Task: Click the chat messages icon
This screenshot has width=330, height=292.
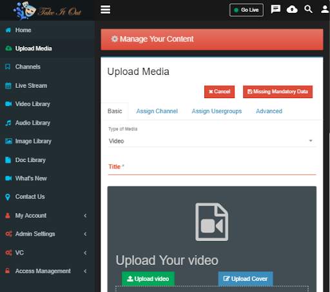Action: point(275,9)
